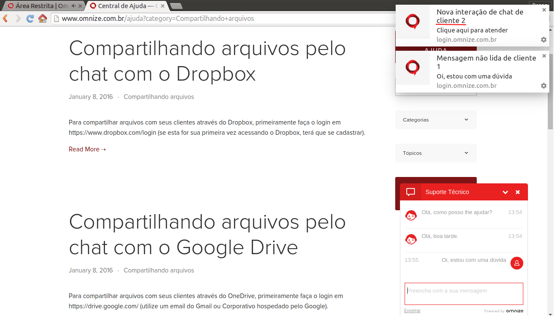Close the Área Restrita tab
Screen dimensions: 554x316
(x=80, y=6)
